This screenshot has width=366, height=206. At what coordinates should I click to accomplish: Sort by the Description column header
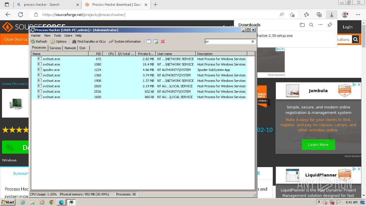click(221, 54)
